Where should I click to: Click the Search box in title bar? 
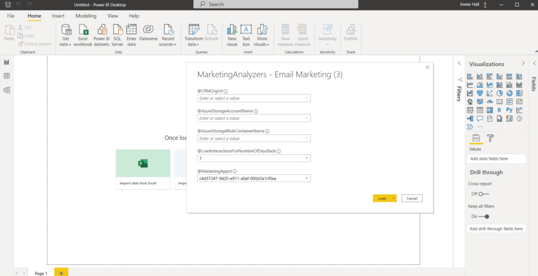[276, 4]
